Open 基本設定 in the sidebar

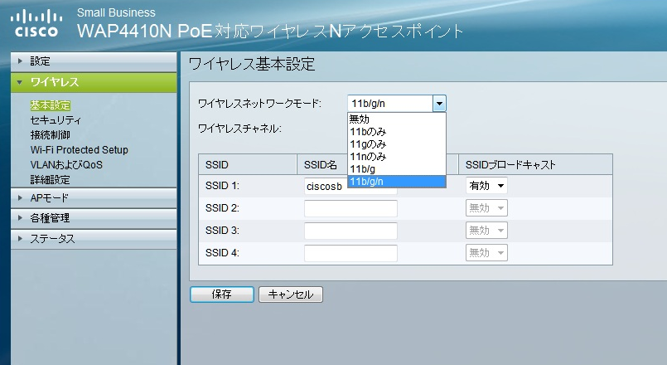(x=51, y=105)
